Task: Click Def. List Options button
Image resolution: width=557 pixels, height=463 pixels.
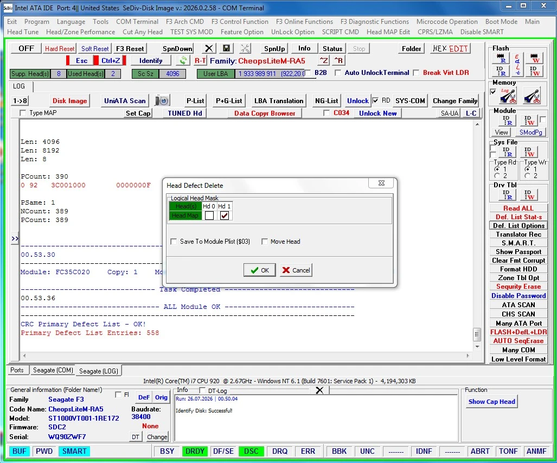Action: click(x=518, y=225)
